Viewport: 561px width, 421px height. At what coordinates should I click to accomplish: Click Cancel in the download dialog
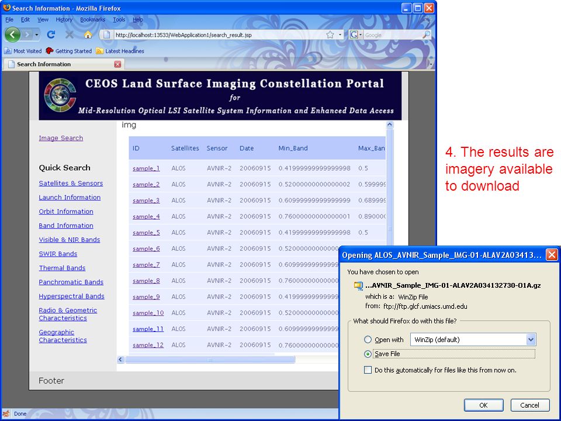(x=530, y=405)
